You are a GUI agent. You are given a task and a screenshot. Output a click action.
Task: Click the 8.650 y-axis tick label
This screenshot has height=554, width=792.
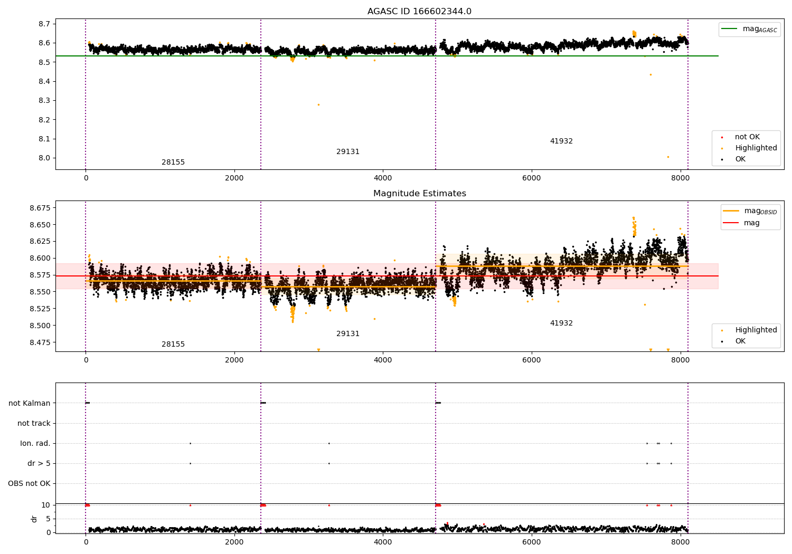pyautogui.click(x=40, y=225)
